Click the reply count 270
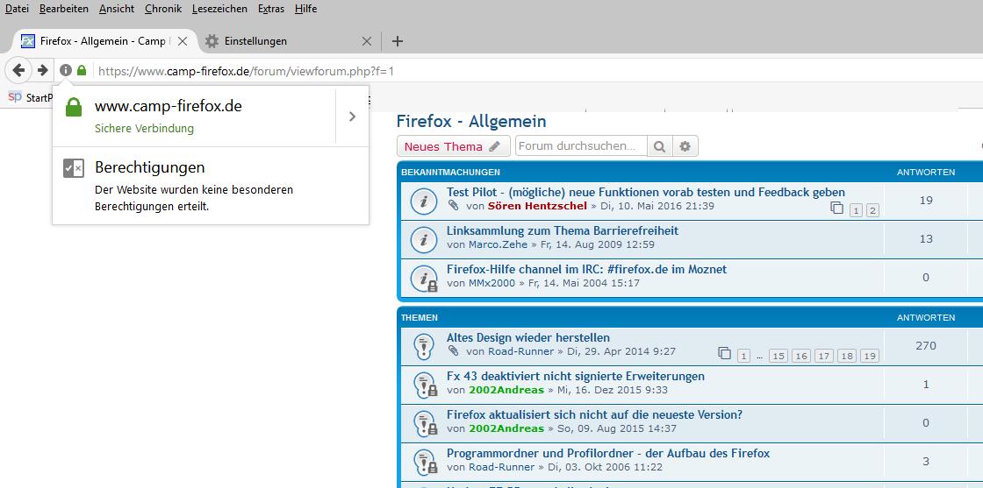The image size is (983, 488). click(x=926, y=346)
